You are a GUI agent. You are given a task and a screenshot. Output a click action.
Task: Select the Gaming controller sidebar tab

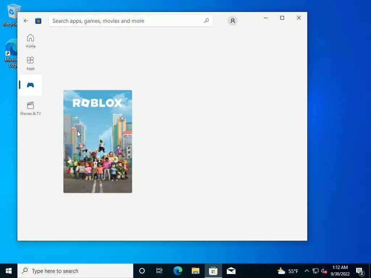pos(30,85)
